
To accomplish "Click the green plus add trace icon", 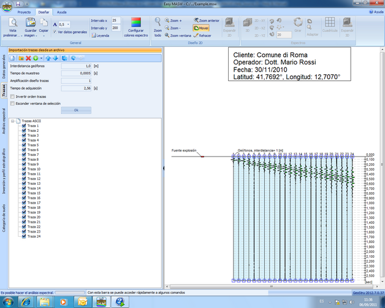I will 36,58.
